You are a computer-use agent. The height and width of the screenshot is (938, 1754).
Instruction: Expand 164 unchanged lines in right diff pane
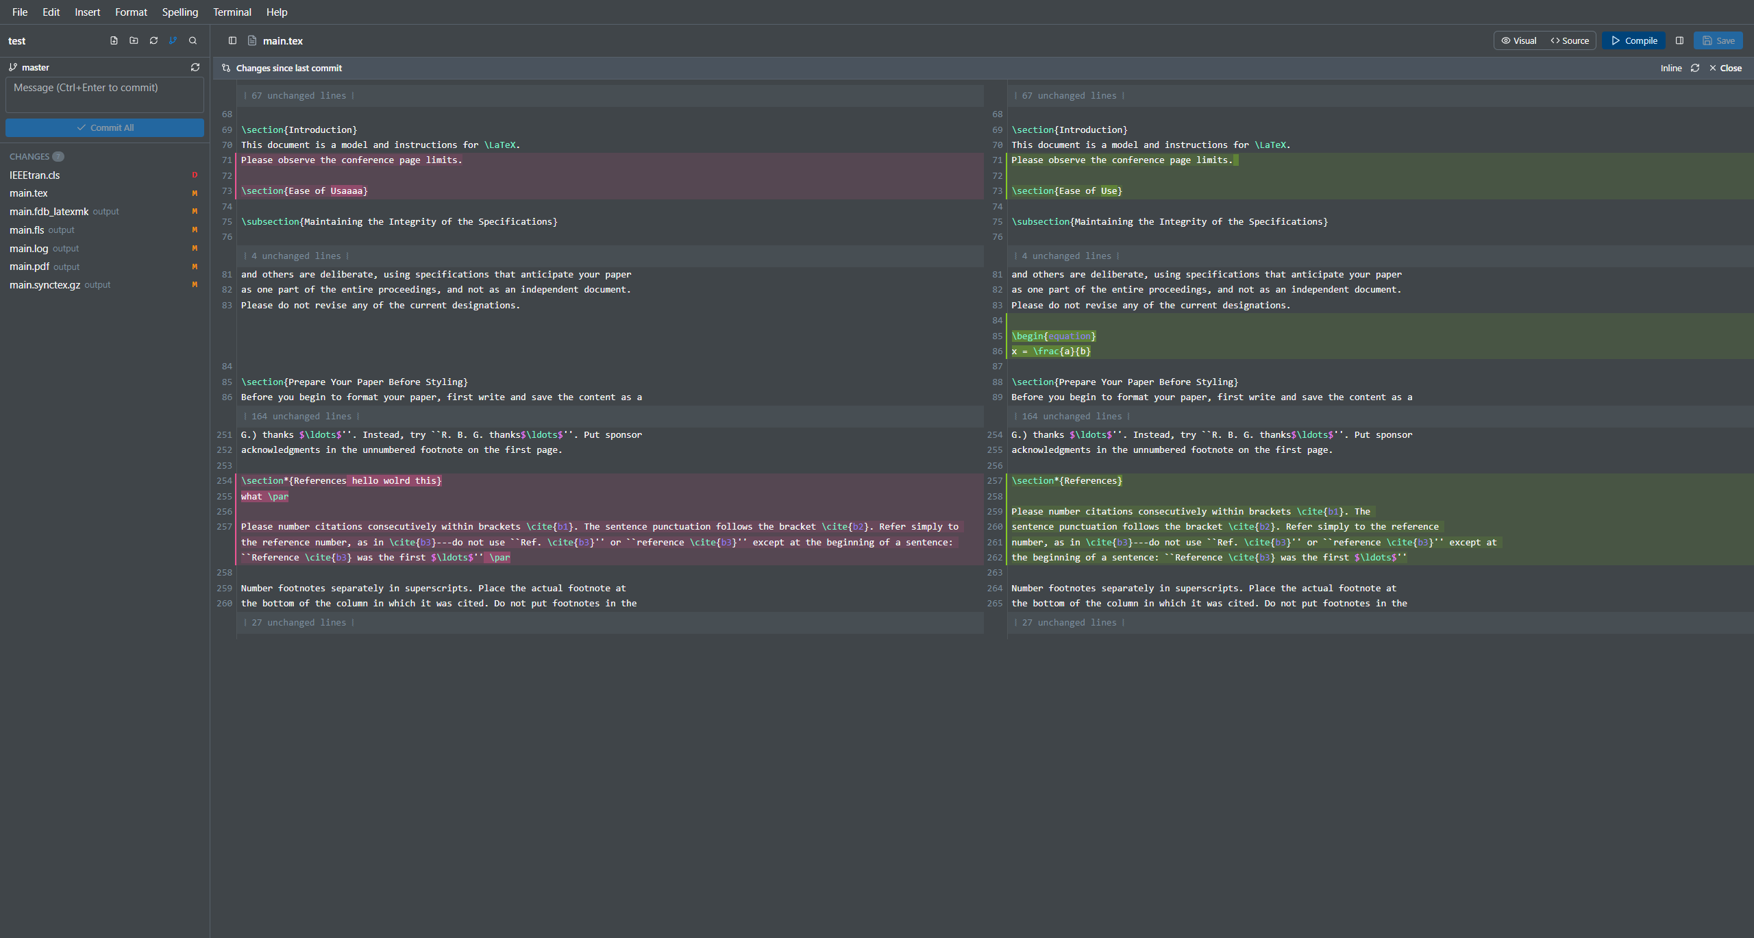coord(1072,416)
